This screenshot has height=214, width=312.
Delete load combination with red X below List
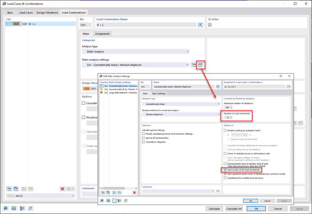tap(62, 189)
